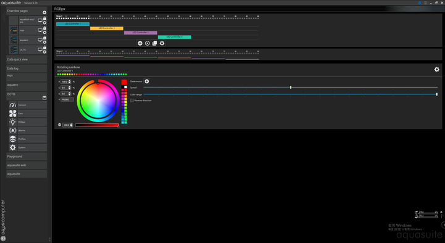Select LED Controller 2 on Strip 1
Viewport: 445px width, 243px height.
(x=107, y=28)
